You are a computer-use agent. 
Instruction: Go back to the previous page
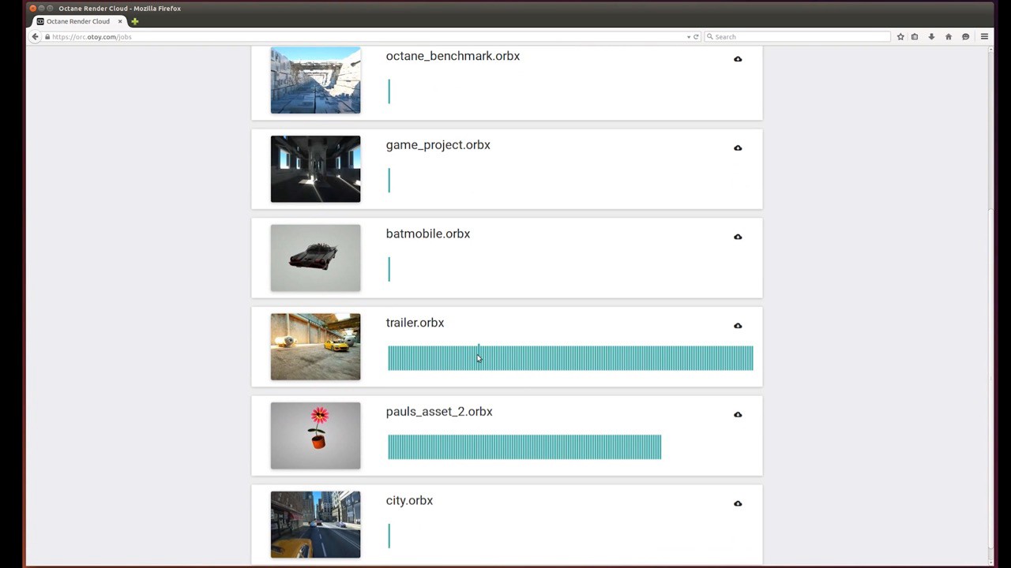tap(35, 36)
